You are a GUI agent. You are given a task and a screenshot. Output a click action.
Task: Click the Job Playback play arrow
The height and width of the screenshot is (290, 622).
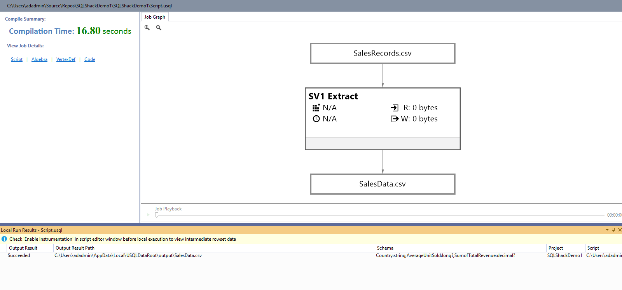pyautogui.click(x=149, y=215)
